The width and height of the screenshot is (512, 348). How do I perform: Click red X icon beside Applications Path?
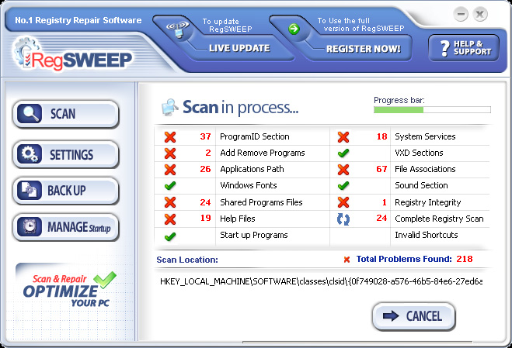(170, 170)
